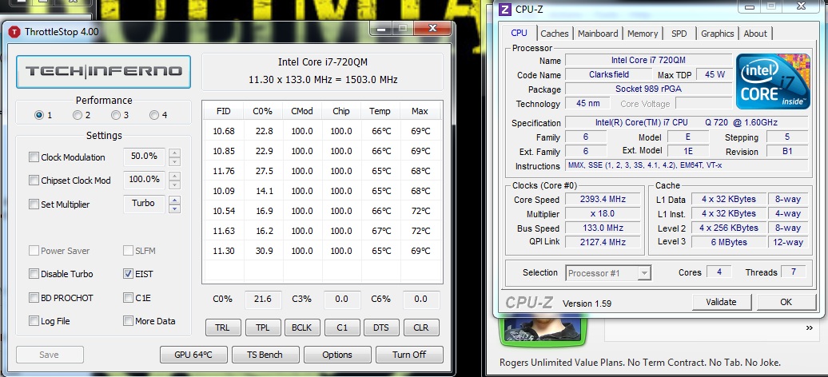
Task: Select Performance profile 2
Action: tap(78, 115)
